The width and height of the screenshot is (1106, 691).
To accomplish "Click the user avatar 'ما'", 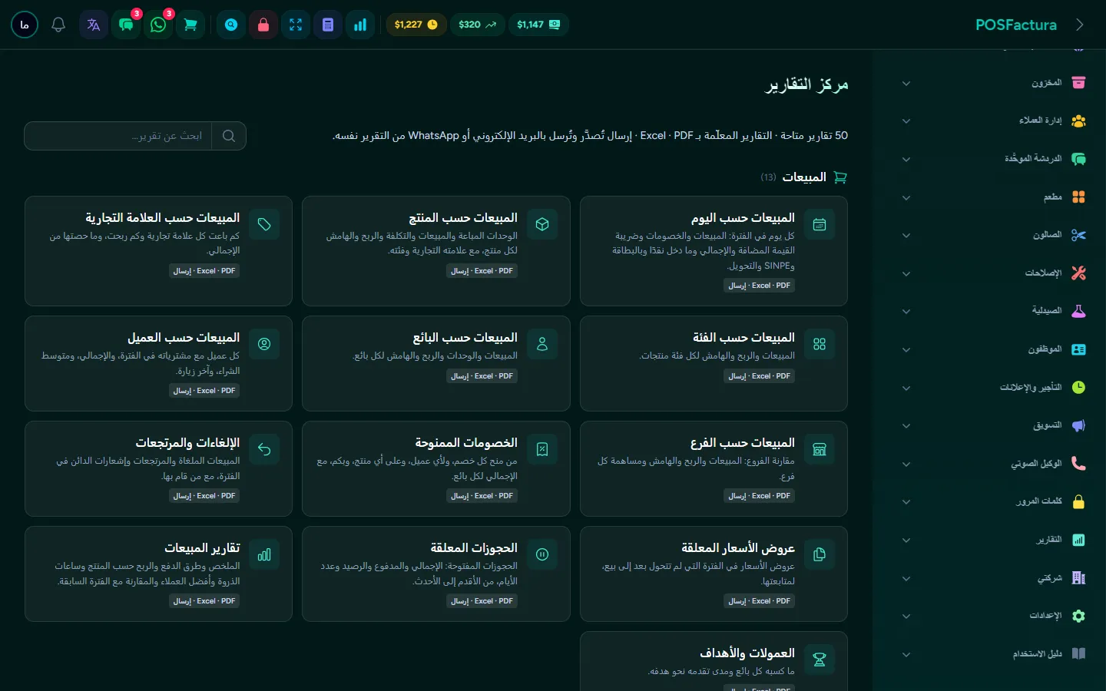I will (x=25, y=25).
